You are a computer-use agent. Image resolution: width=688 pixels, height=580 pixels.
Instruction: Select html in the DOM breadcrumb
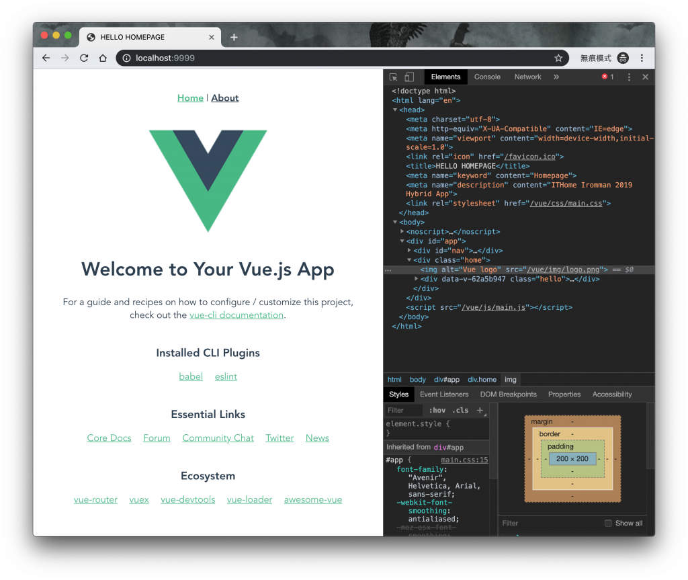point(394,379)
